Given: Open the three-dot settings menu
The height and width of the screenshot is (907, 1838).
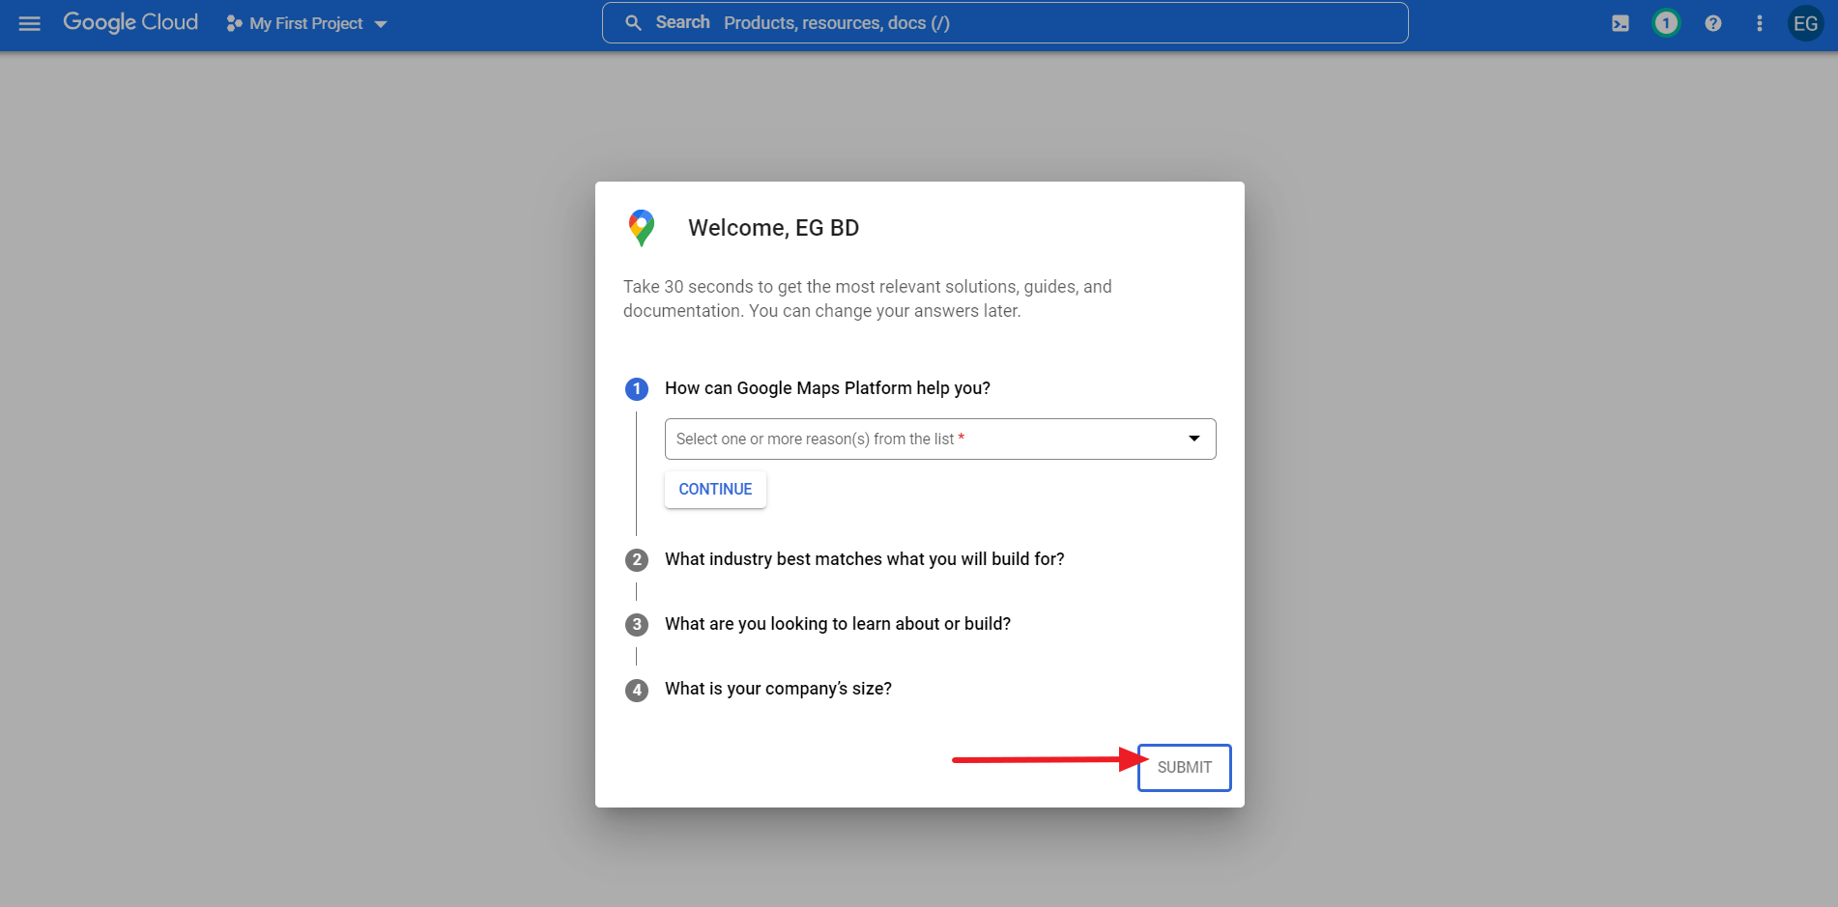Looking at the screenshot, I should click(1760, 23).
